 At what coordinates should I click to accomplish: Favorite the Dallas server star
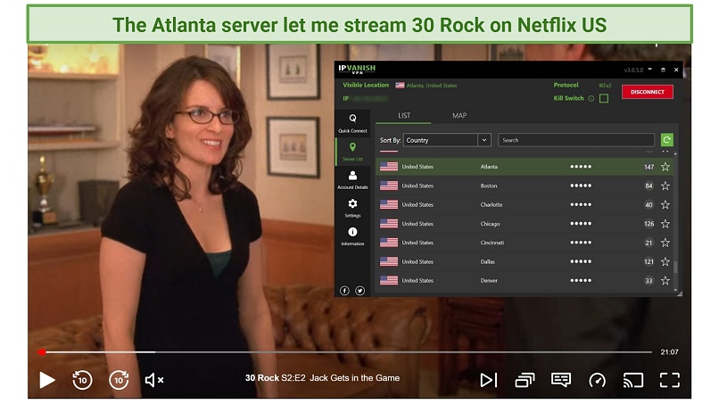(x=665, y=261)
